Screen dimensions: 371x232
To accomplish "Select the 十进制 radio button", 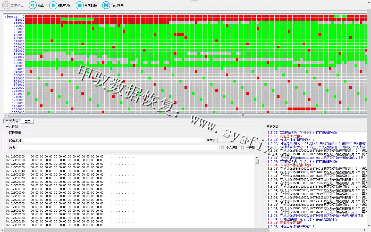I will 242,147.
